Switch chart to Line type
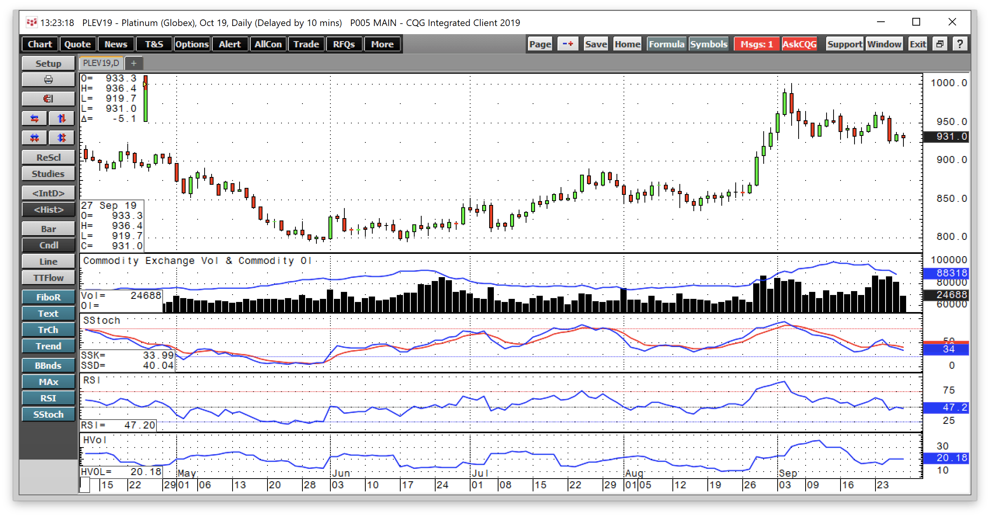990x517 pixels. (x=48, y=262)
